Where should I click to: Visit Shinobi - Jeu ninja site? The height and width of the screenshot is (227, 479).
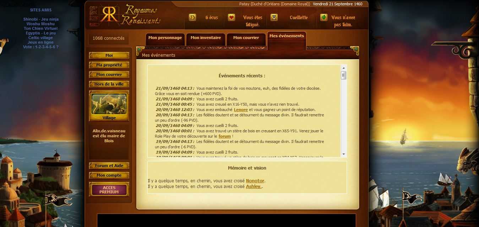coord(41,19)
